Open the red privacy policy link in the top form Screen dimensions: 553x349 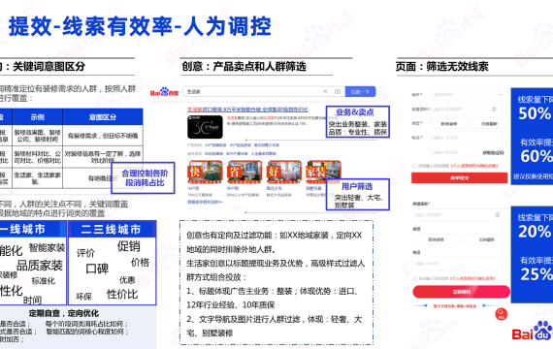(x=474, y=166)
